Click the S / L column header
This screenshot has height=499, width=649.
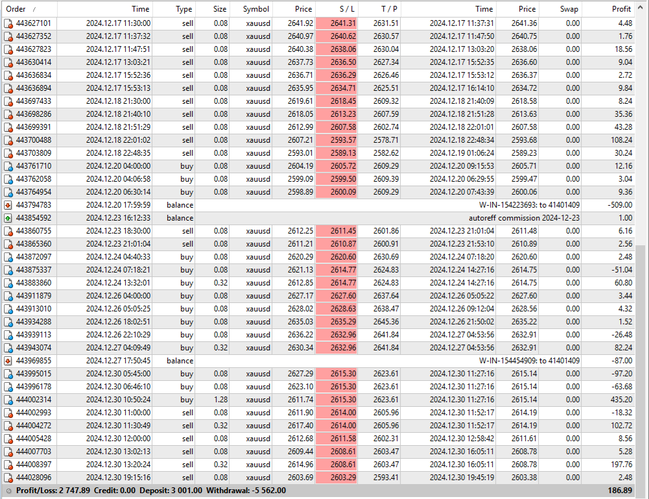336,9
